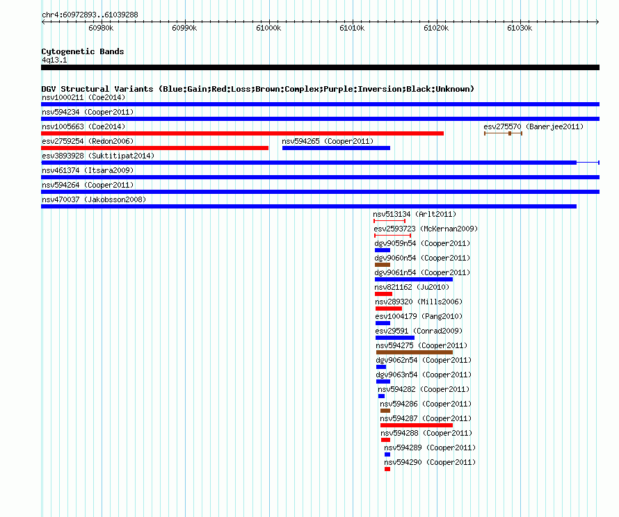Image resolution: width=619 pixels, height=517 pixels.
Task: Click the blue bar under nsv470037
Action: 309,206
